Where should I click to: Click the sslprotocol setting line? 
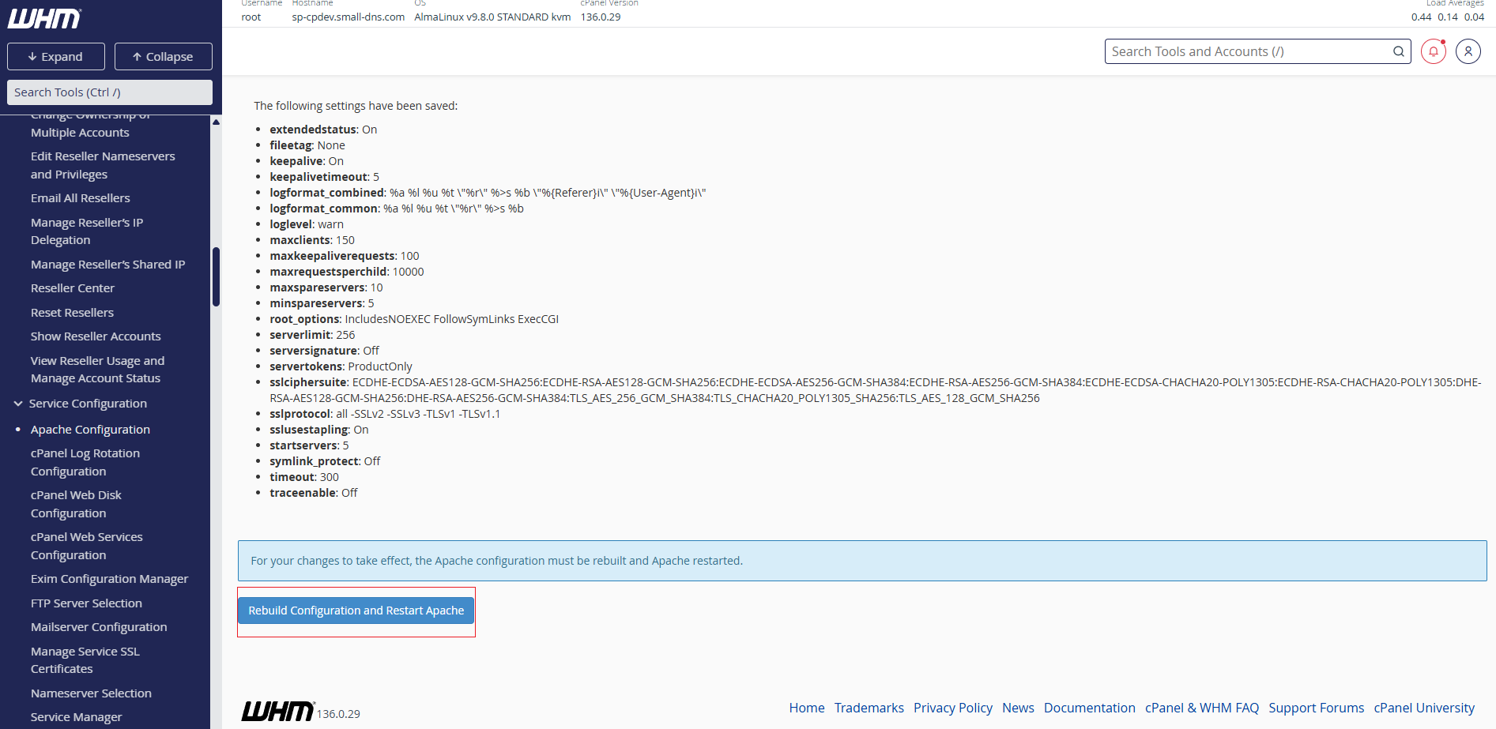[x=385, y=414]
